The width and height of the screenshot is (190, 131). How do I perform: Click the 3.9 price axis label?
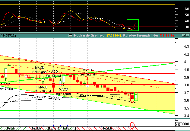[186, 77]
